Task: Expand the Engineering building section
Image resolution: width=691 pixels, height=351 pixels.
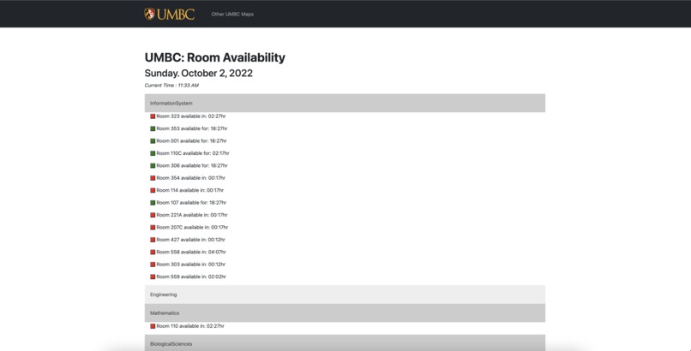Action: pyautogui.click(x=345, y=294)
